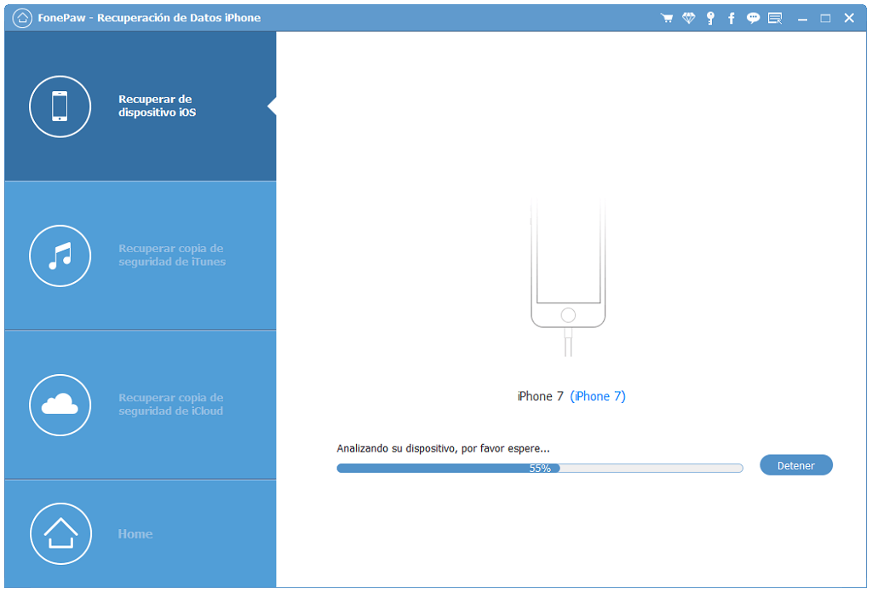Open the key registration icon
Screen dimensions: 872x593
710,19
